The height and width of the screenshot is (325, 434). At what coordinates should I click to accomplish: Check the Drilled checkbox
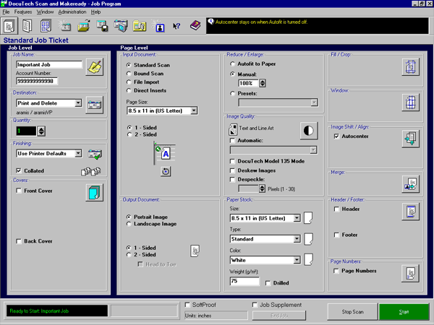click(x=268, y=283)
